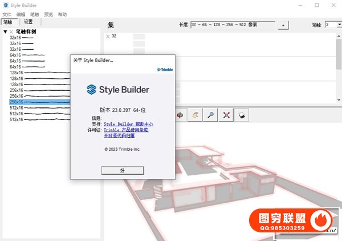Screen dimensions: 342x241
Task: Click the 长度 stroke lengths input field
Action: (x=233, y=25)
